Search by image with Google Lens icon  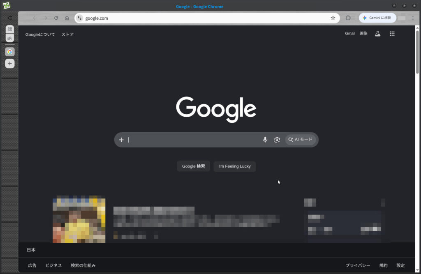click(x=277, y=140)
